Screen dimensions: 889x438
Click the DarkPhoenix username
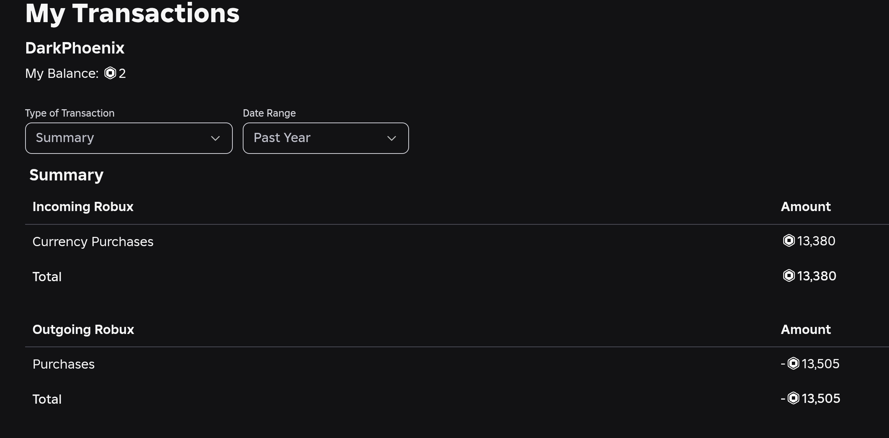tap(75, 48)
